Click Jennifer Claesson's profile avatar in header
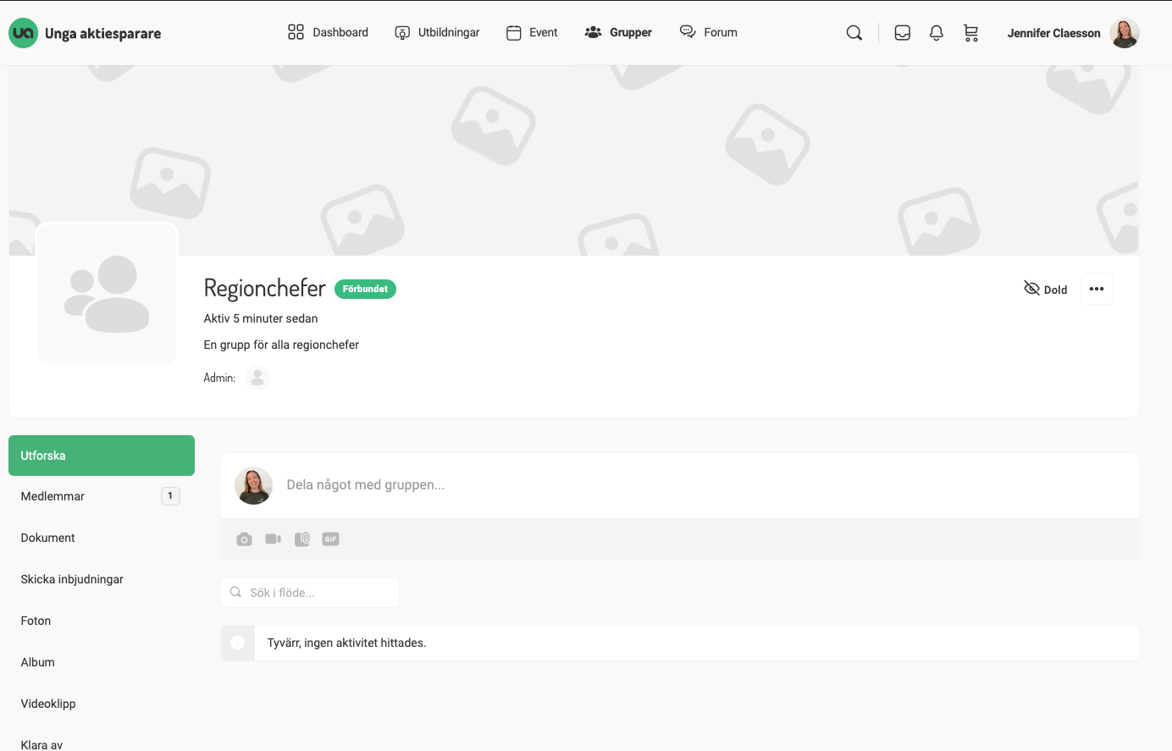The height and width of the screenshot is (751, 1172). click(x=1125, y=33)
